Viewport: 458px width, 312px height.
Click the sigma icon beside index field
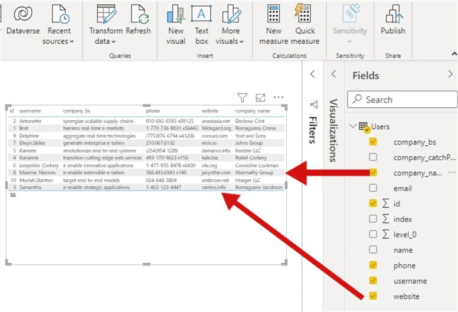[x=386, y=219]
